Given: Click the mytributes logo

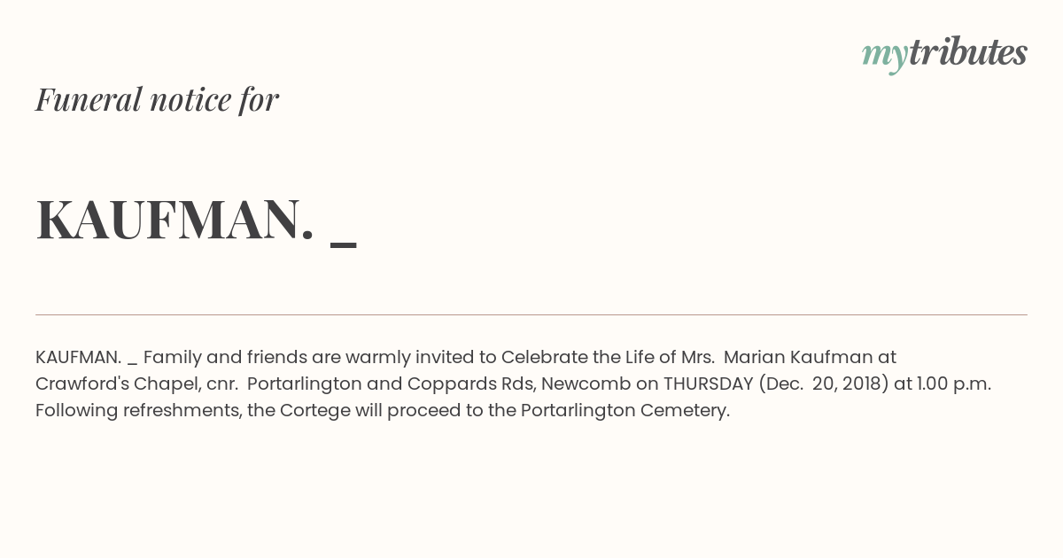Looking at the screenshot, I should pos(944,54).
